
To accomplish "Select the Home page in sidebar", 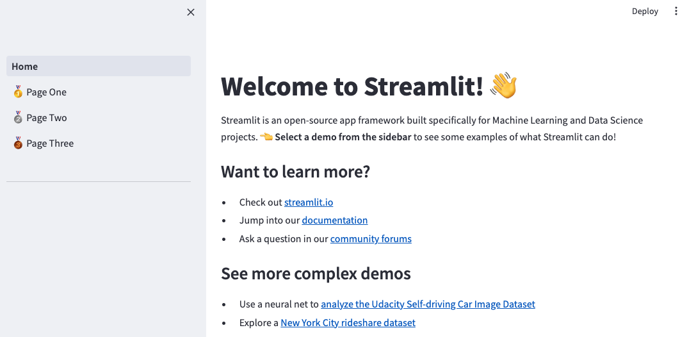I will point(99,66).
